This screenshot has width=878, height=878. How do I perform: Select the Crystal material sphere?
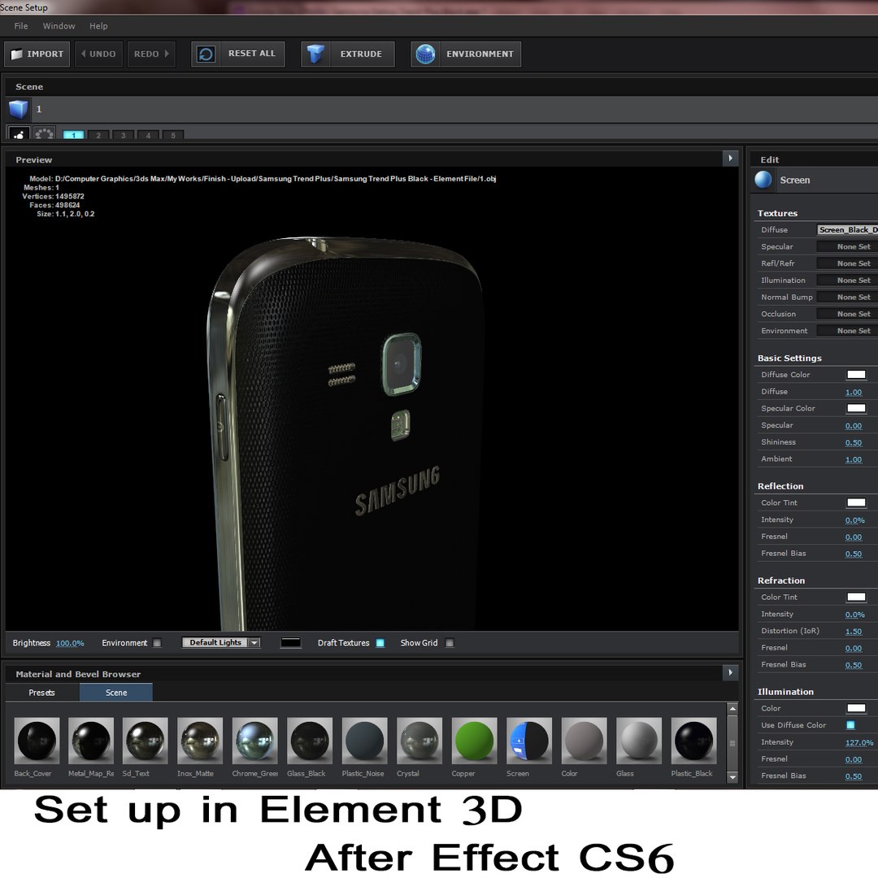[x=419, y=741]
